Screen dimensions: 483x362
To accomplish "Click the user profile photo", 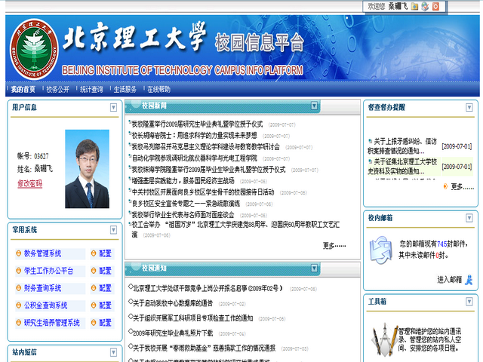I will pyautogui.click(x=87, y=170).
